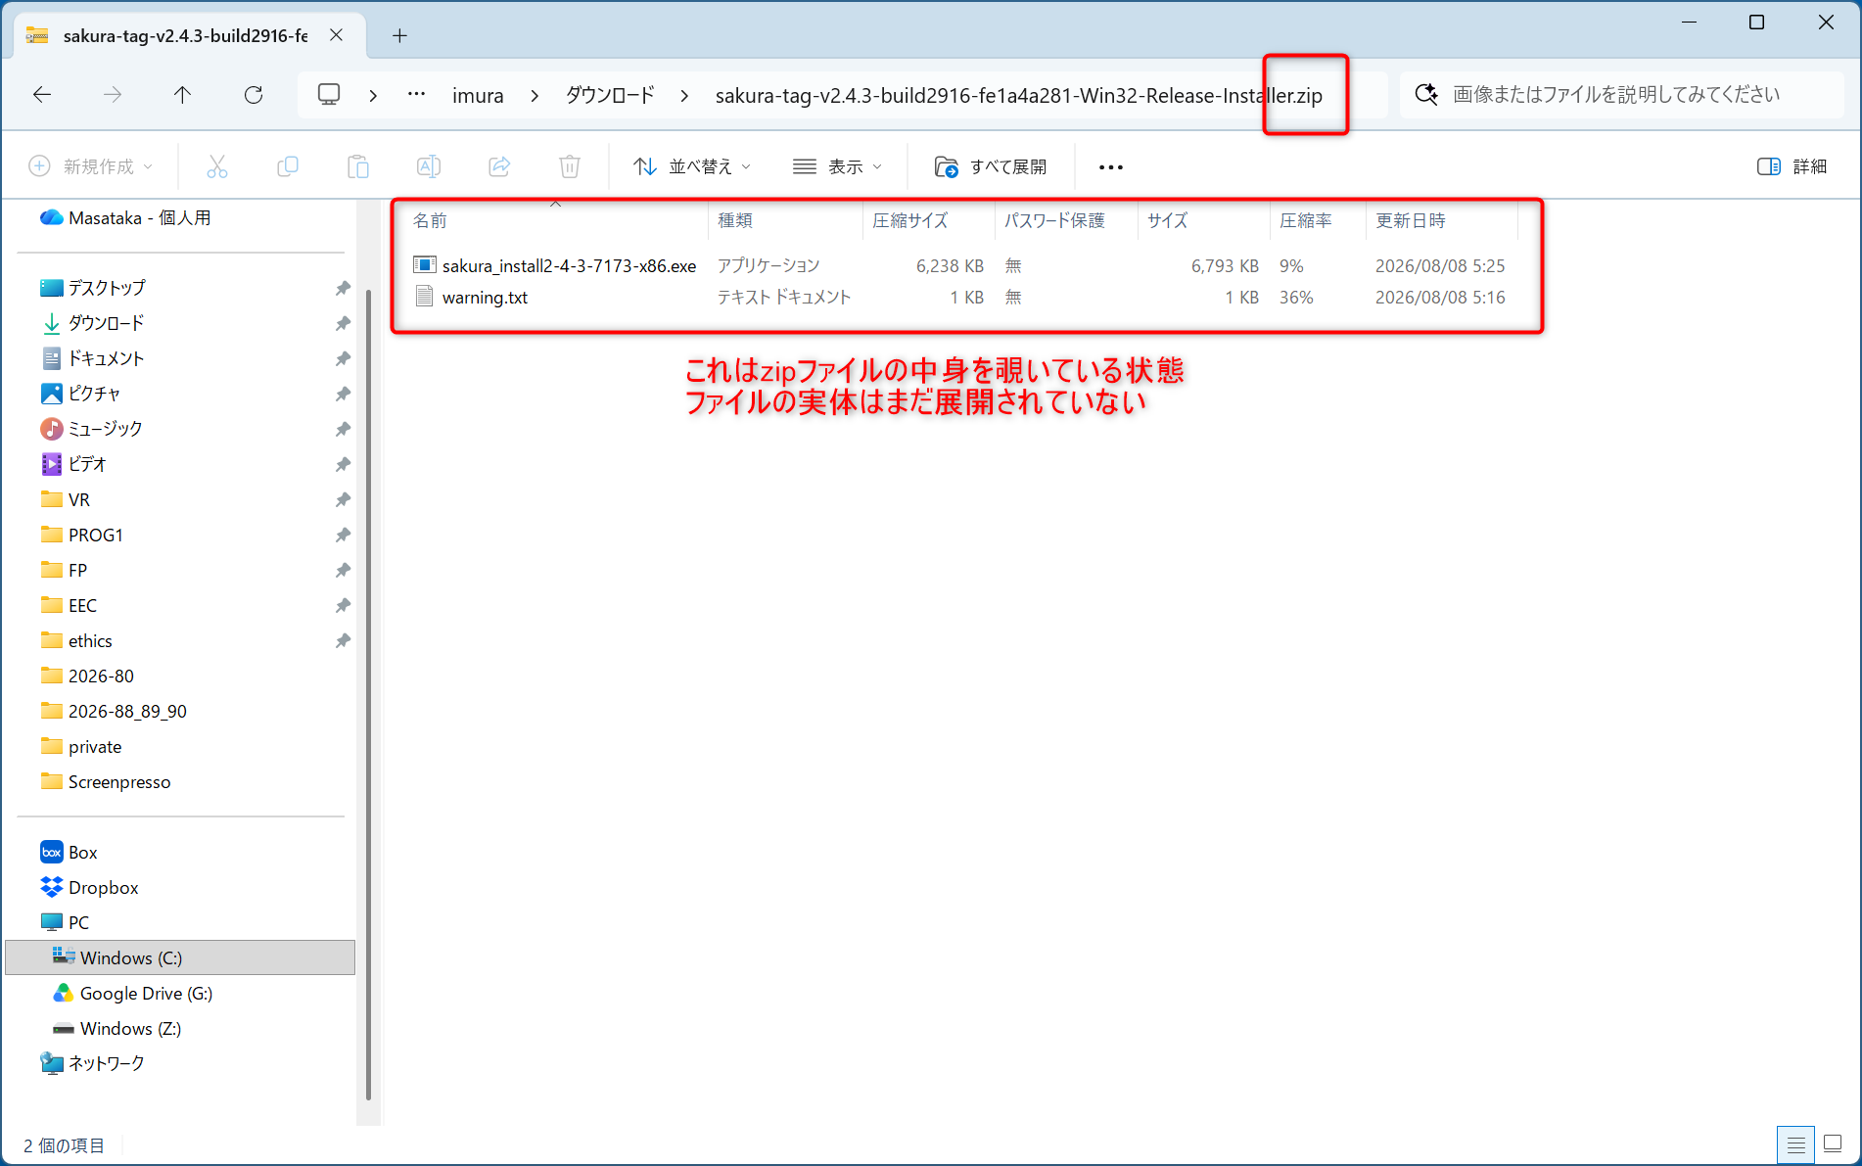
Task: Click the Delete trash icon
Action: [x=570, y=166]
